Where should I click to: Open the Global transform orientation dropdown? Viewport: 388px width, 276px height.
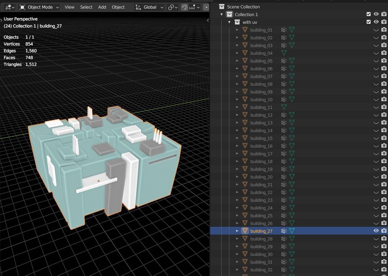(149, 7)
